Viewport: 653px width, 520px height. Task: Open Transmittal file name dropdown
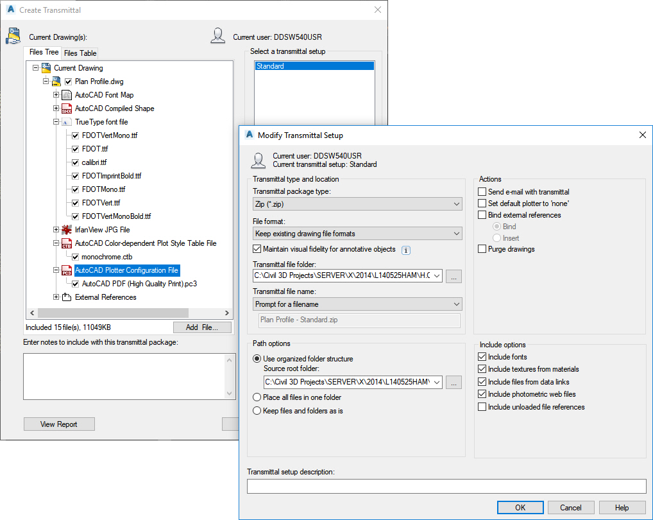(357, 304)
